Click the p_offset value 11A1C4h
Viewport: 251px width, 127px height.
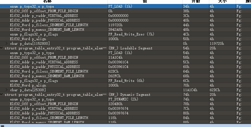pos(115,57)
